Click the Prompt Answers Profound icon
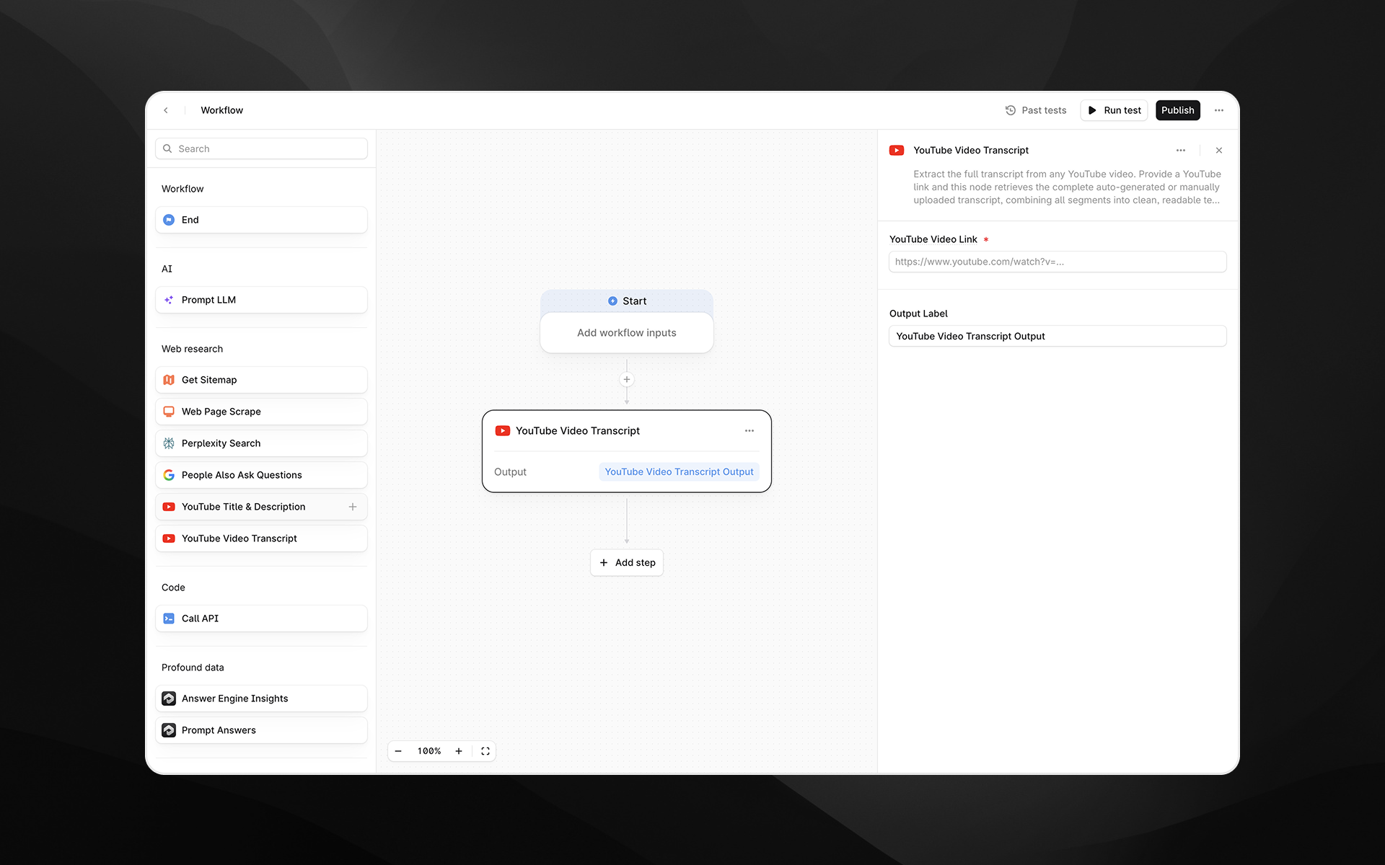1385x865 pixels. click(x=169, y=730)
